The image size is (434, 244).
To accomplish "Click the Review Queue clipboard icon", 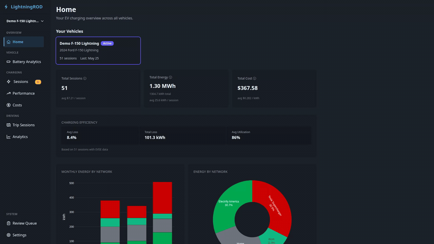I will point(8,223).
